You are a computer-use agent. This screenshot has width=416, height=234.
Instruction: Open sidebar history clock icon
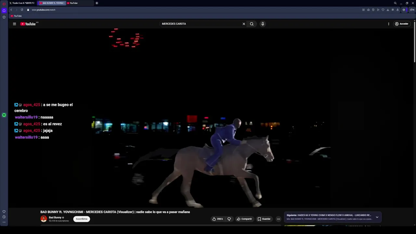(4, 217)
